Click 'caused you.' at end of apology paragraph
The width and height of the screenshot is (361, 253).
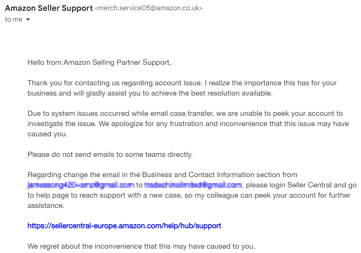tap(48, 134)
